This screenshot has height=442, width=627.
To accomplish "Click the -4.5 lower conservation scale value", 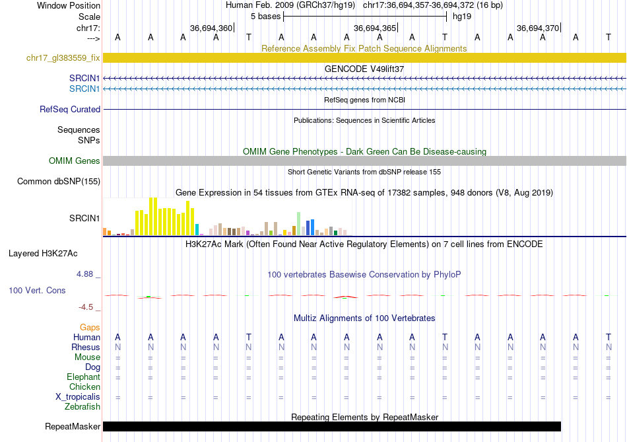I will [x=86, y=307].
